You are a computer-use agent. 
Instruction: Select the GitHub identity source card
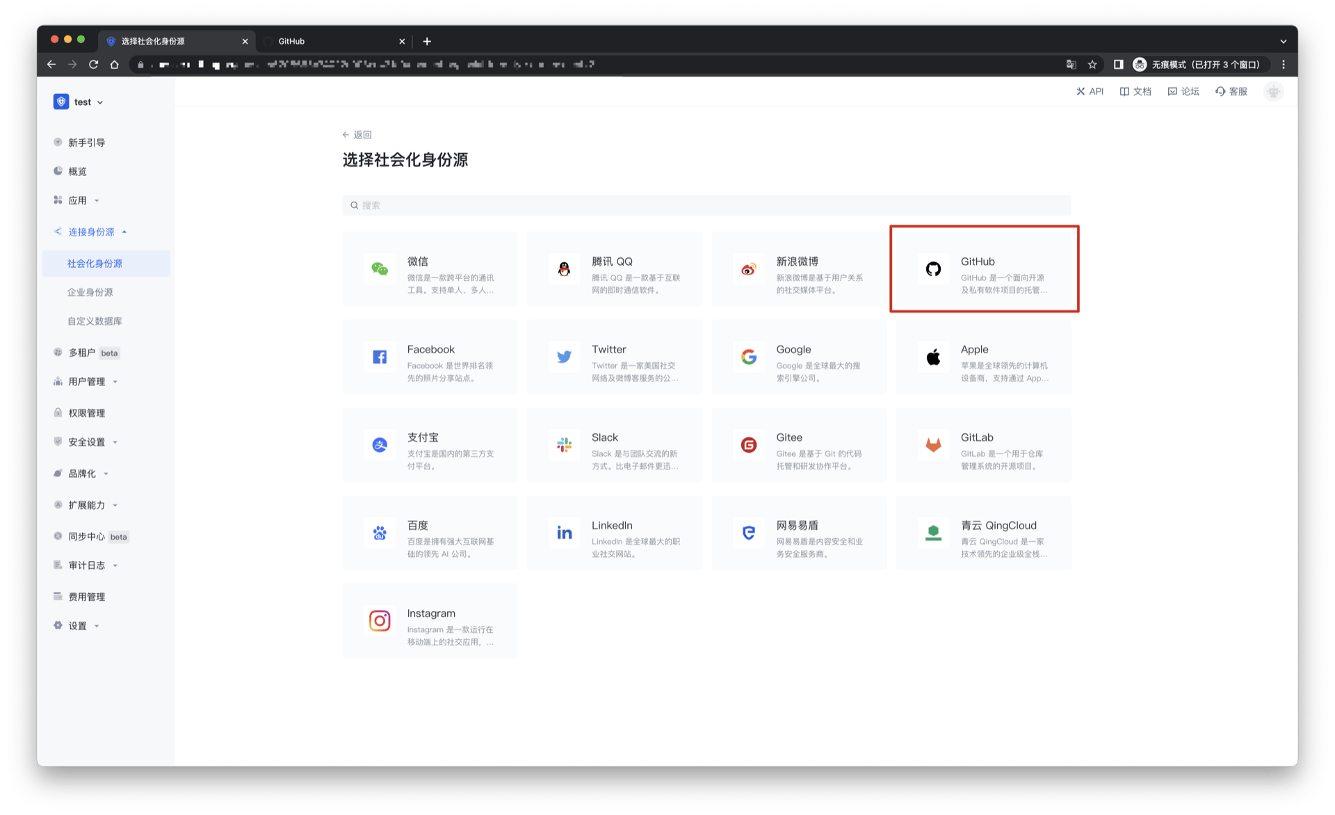[983, 269]
